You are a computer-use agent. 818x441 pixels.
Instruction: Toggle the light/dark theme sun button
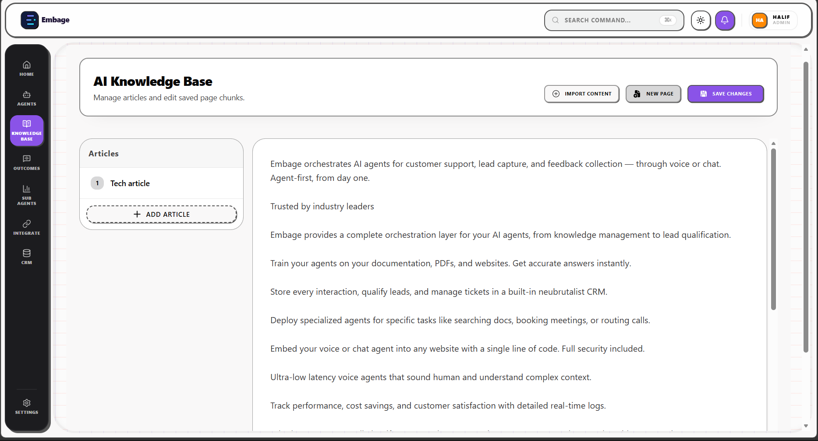701,20
